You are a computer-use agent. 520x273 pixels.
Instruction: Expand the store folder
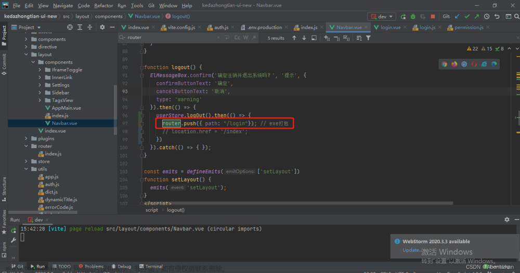[26, 161]
